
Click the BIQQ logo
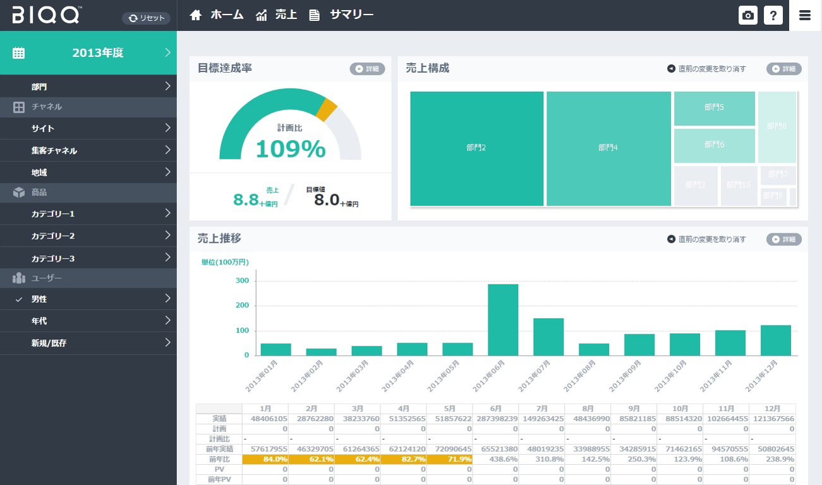coord(46,15)
